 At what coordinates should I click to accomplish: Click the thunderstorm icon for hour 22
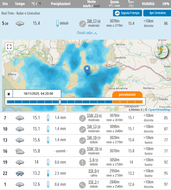pos(20,173)
